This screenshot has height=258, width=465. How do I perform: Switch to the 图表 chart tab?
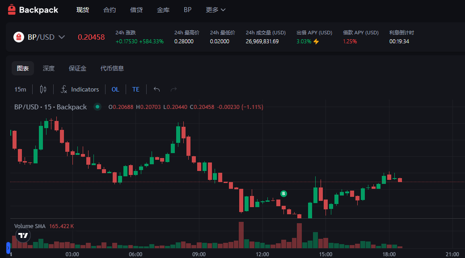[x=23, y=68]
